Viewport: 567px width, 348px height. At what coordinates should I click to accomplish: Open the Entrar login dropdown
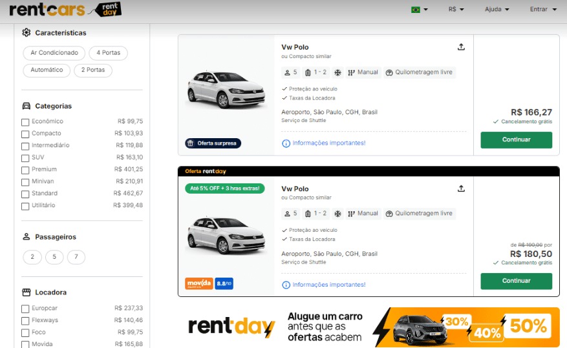tap(543, 10)
